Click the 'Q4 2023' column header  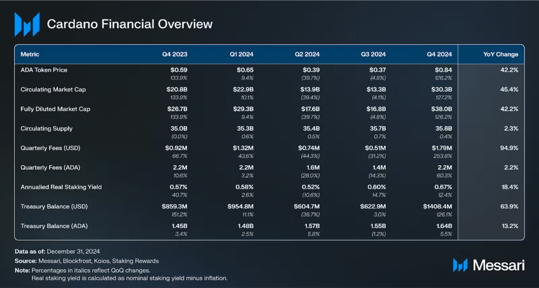click(x=176, y=54)
